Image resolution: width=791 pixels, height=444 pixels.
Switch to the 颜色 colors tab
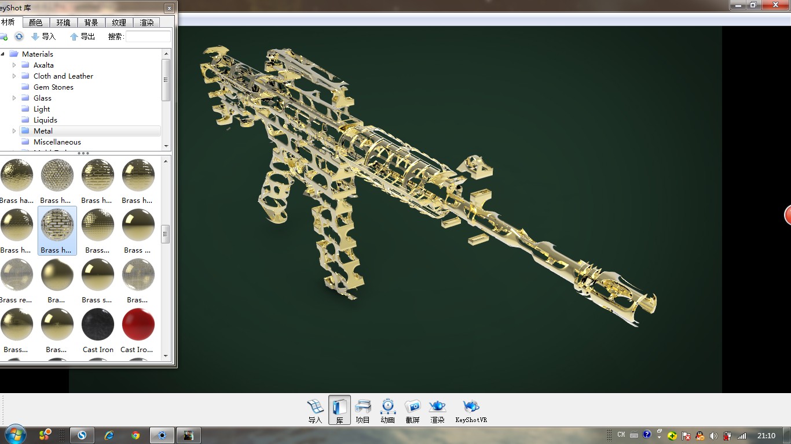pyautogui.click(x=36, y=23)
